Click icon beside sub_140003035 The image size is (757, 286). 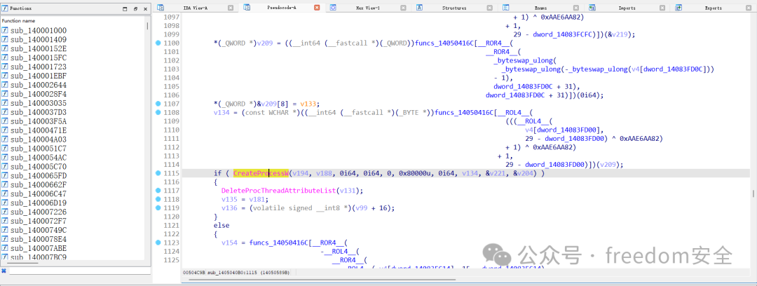(x=6, y=103)
